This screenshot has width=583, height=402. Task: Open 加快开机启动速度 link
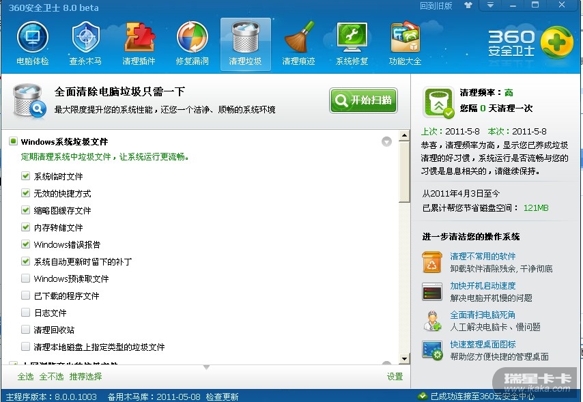(x=483, y=285)
